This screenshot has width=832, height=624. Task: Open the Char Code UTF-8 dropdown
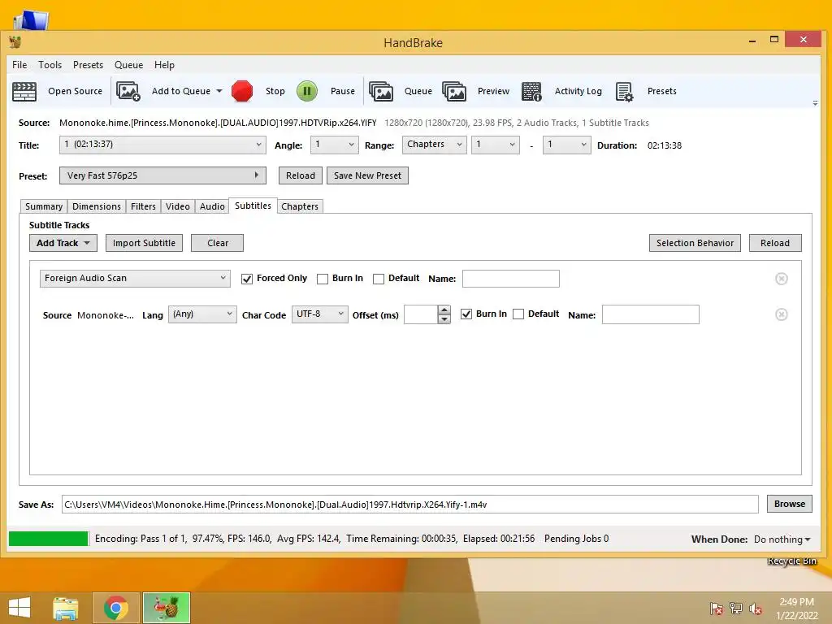pyautogui.click(x=320, y=314)
